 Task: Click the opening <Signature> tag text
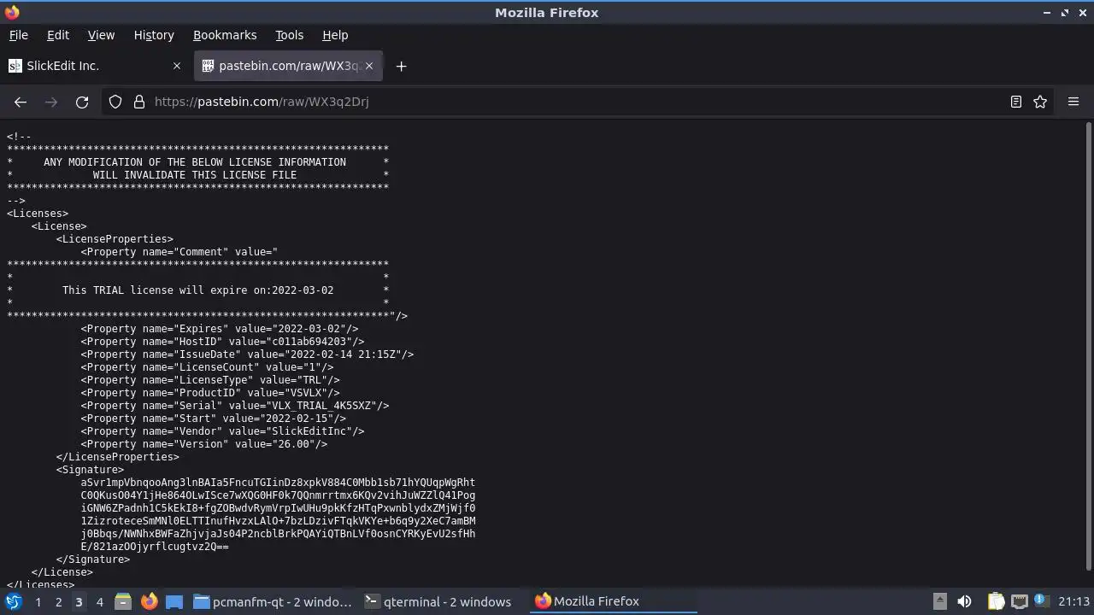[90, 470]
